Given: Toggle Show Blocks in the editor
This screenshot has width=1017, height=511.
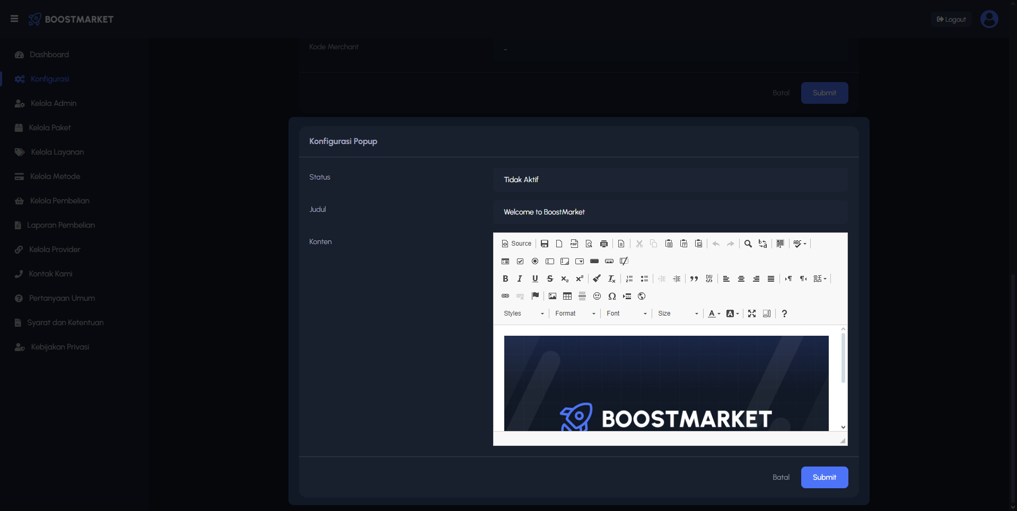Looking at the screenshot, I should pos(766,313).
